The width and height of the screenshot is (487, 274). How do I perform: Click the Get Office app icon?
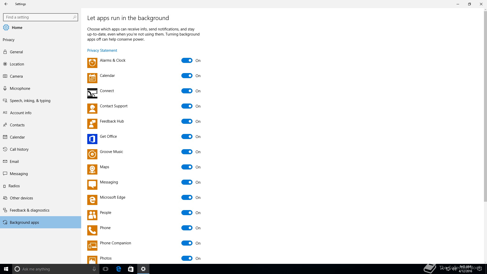point(92,139)
